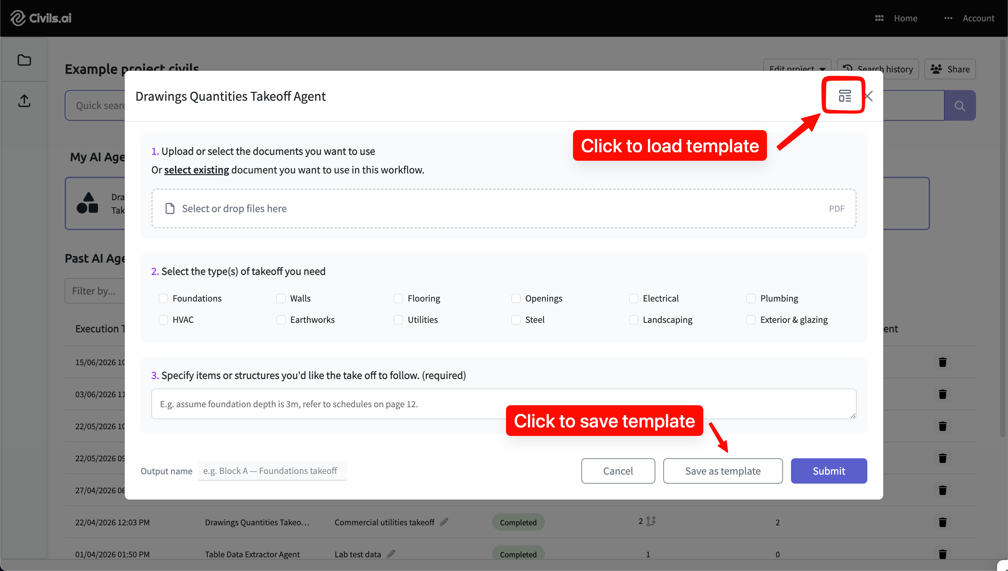
Task: Click the Search history clock icon
Action: [x=847, y=68]
